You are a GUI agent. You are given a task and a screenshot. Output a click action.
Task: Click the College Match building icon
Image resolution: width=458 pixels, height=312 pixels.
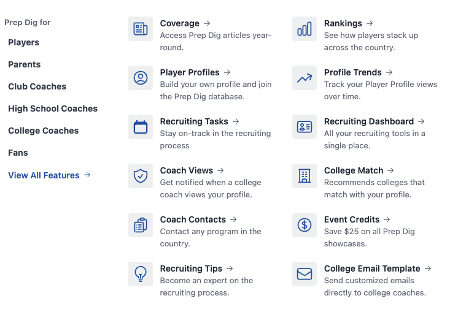coord(305,176)
